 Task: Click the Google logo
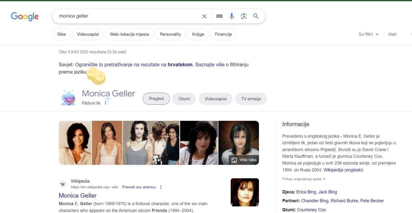(24, 16)
